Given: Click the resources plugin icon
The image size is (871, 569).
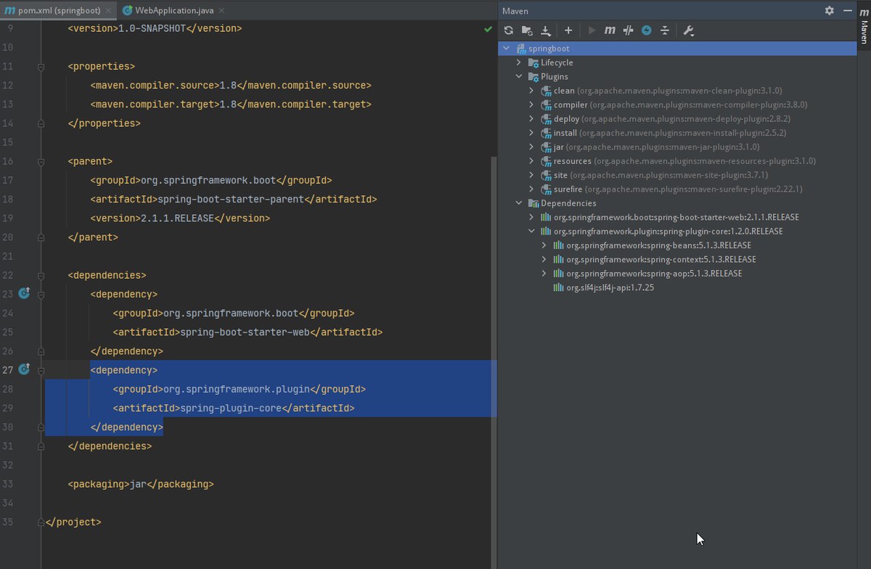Looking at the screenshot, I should [x=546, y=161].
